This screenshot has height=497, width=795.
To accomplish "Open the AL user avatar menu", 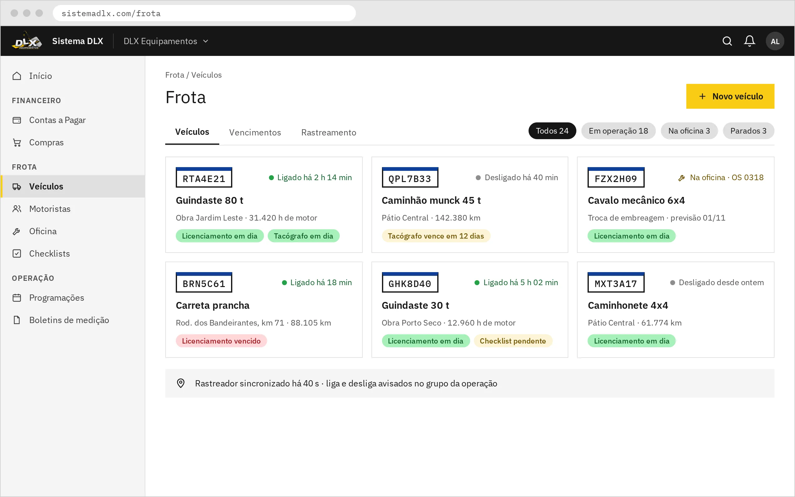I will pos(775,41).
